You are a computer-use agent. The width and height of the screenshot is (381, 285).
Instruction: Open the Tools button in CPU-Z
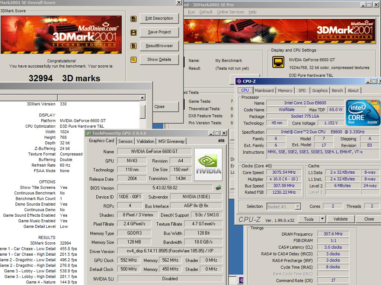pyautogui.click(x=308, y=219)
